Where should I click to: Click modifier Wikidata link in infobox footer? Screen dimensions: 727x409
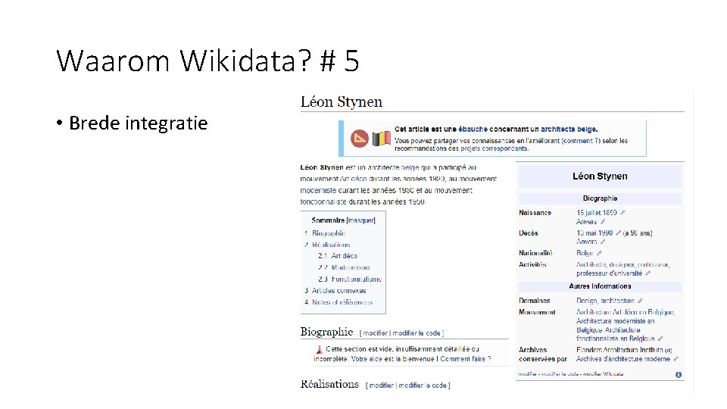point(604,373)
